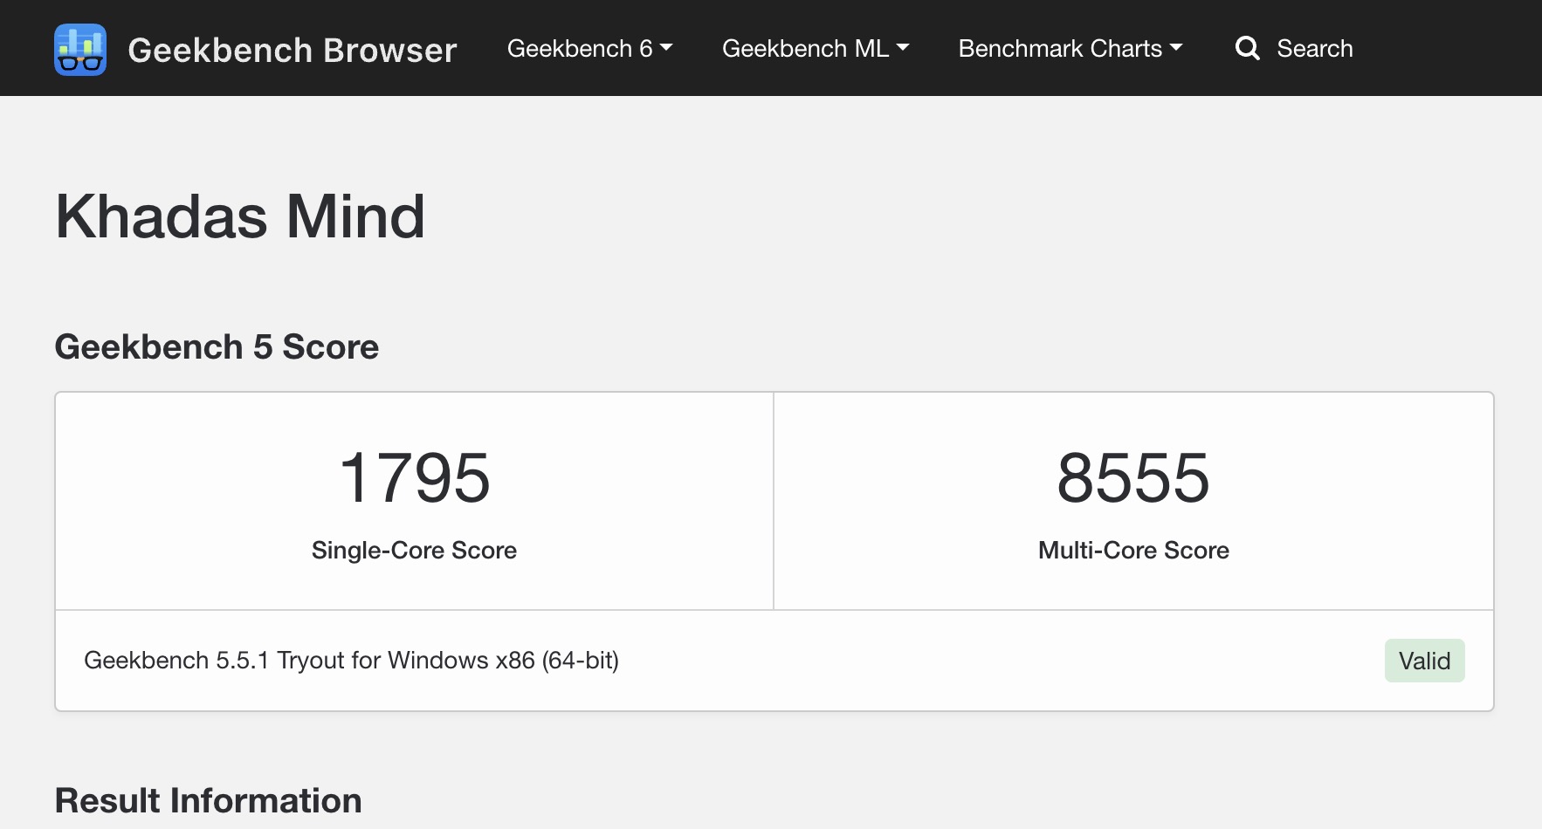
Task: Click the Geekbench glasses logo icon
Action: pos(80,49)
